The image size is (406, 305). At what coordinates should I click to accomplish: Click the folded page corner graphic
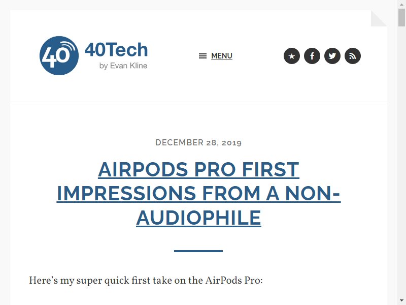379,18
